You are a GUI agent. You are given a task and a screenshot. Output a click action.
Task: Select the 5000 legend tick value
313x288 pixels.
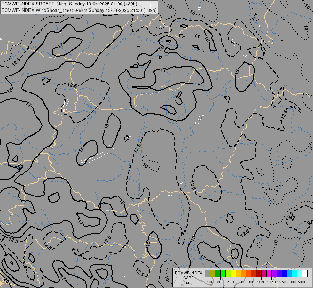point(302,282)
